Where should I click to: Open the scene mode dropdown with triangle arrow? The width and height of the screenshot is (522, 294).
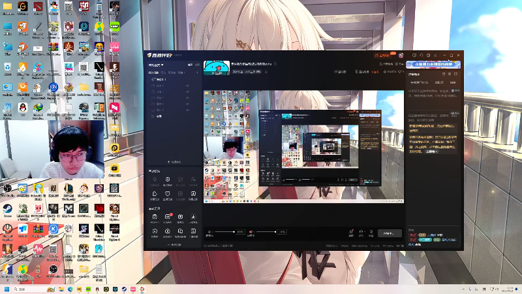tap(156, 65)
